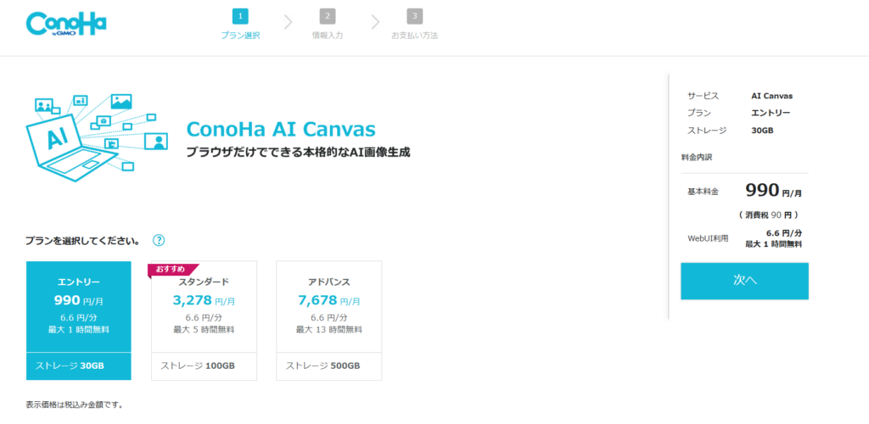Click the 消費税 90 円 text

768,215
